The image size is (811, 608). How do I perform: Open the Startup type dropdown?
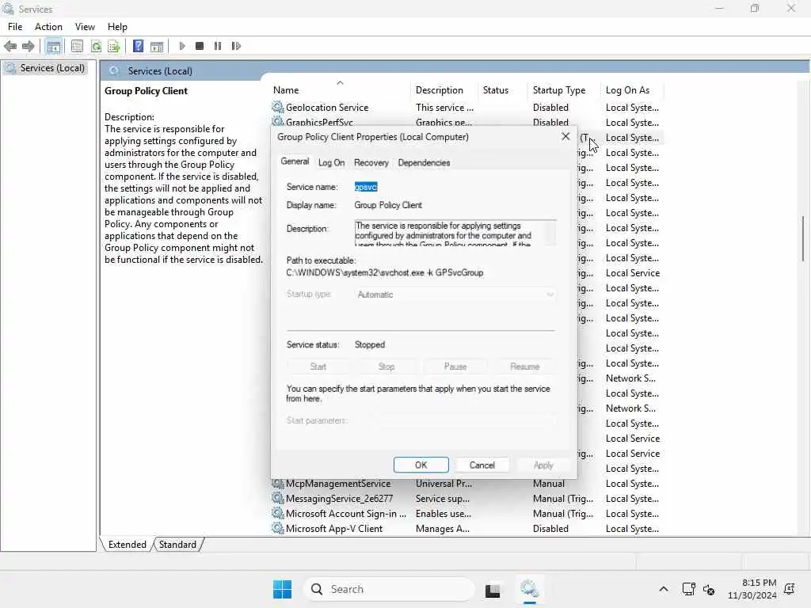coord(455,294)
